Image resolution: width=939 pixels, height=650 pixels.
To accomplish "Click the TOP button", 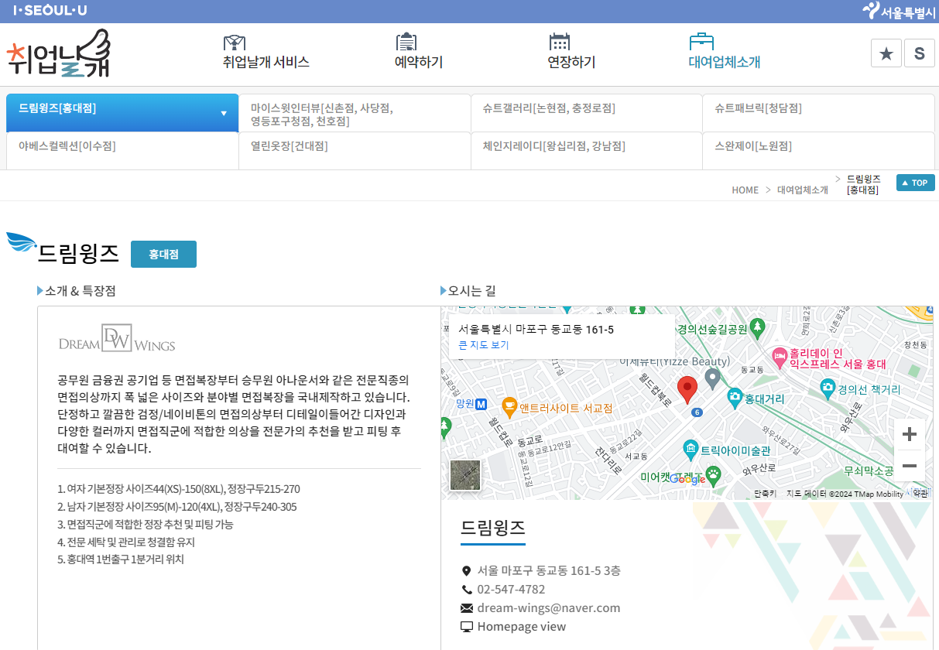I will pyautogui.click(x=916, y=183).
